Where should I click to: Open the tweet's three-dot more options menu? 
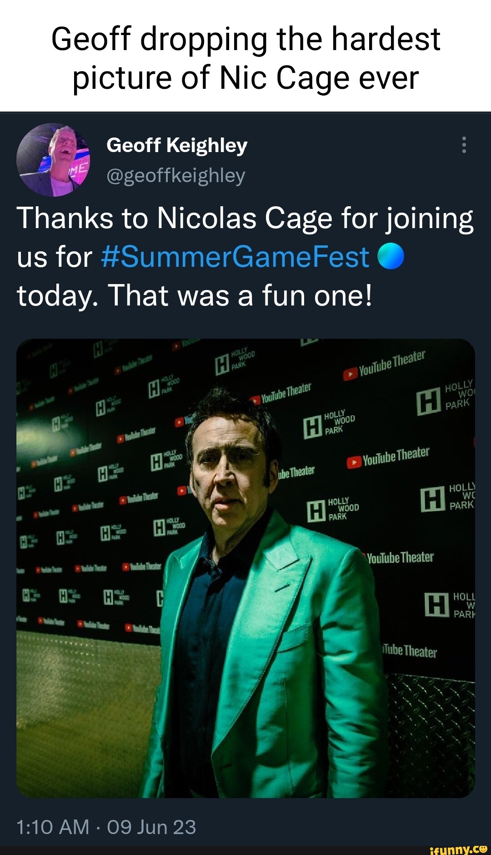tap(464, 145)
